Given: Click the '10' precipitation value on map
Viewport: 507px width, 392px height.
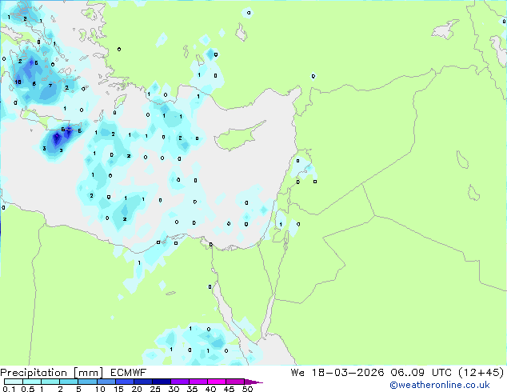Looking at the screenshot, I should tap(18, 82).
